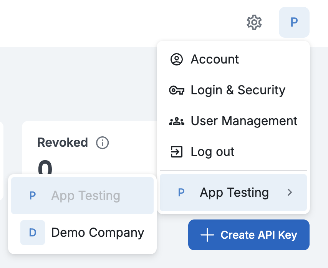Click the Account person icon
Image resolution: width=328 pixels, height=268 pixels.
click(177, 59)
